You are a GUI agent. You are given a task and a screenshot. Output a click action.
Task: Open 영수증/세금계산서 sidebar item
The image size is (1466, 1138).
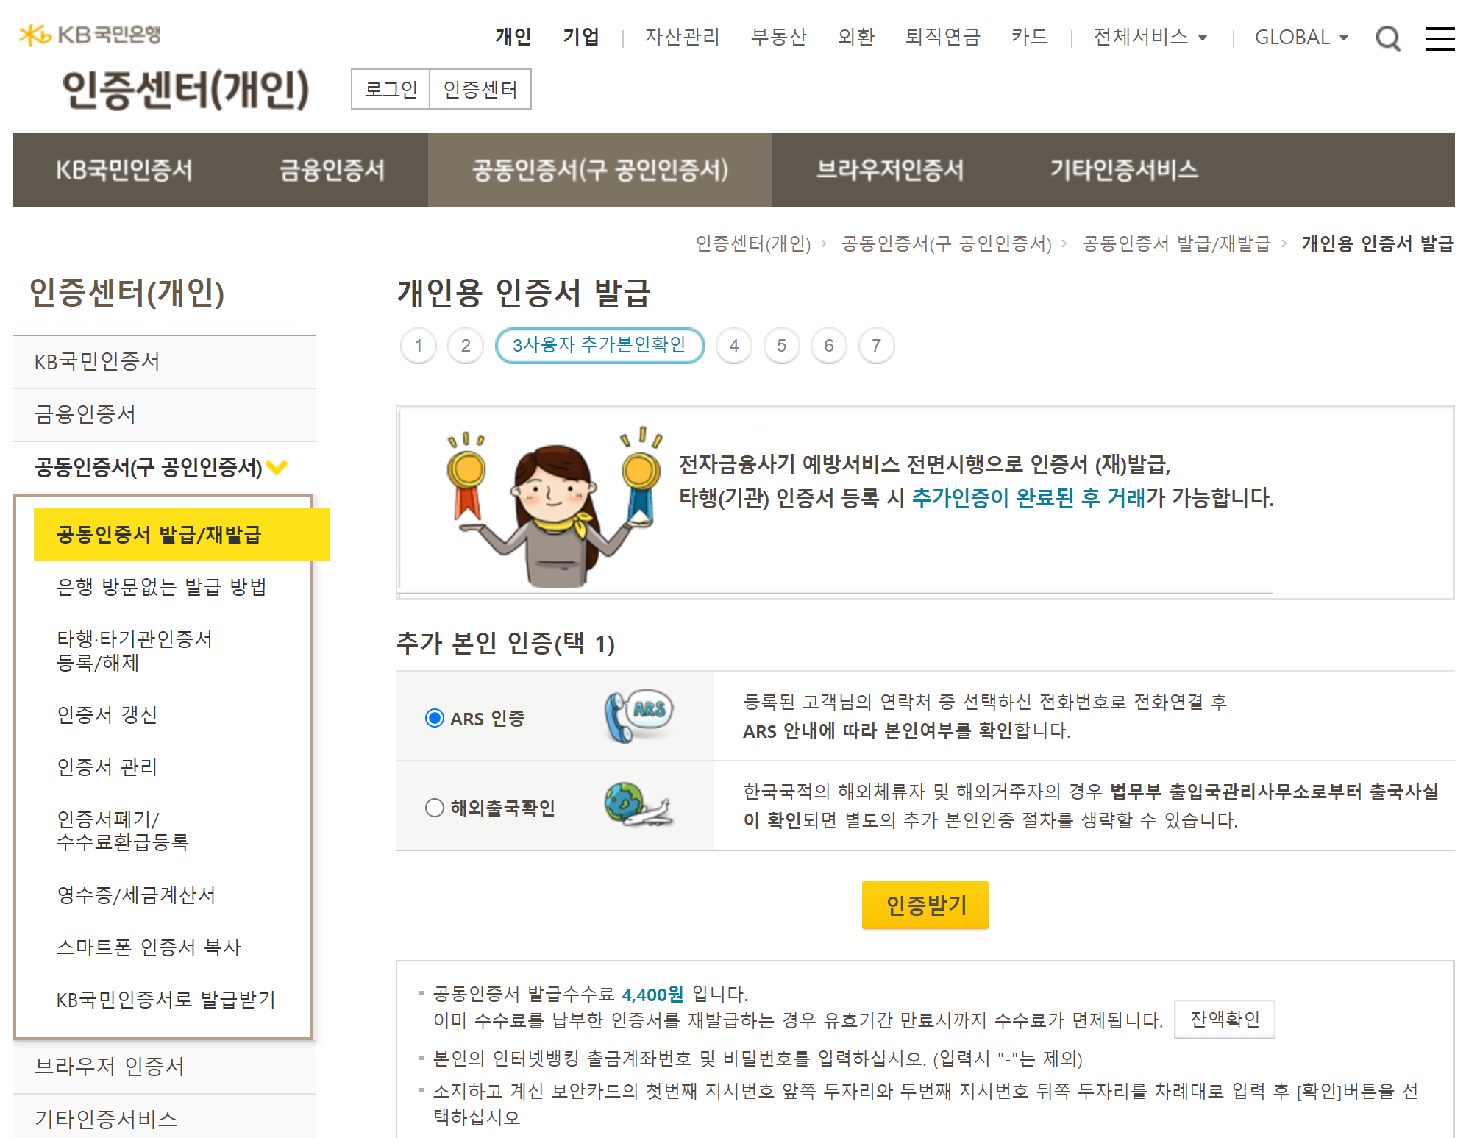(136, 895)
